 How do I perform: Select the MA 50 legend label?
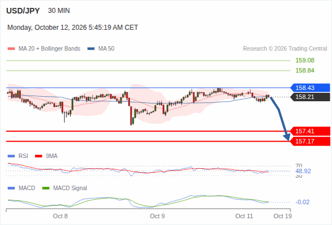[x=106, y=49]
